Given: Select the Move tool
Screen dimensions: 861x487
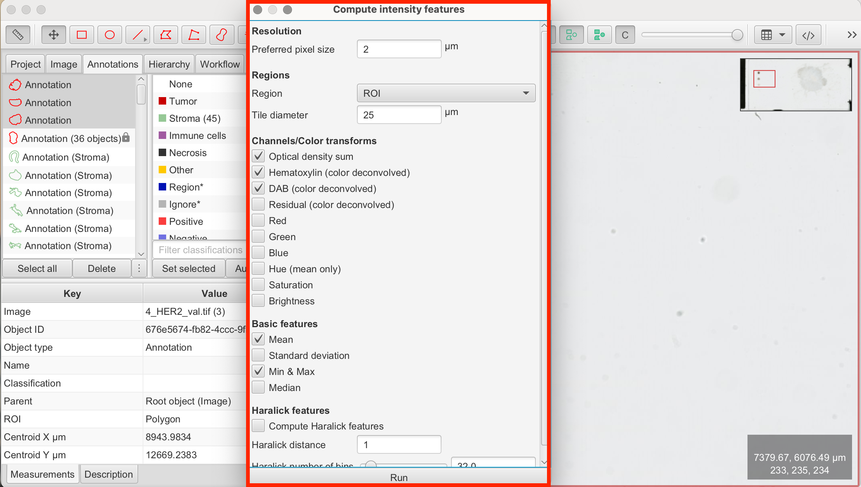Looking at the screenshot, I should click(53, 35).
